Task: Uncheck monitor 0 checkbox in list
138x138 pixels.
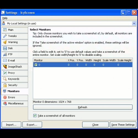Action: [36, 65]
